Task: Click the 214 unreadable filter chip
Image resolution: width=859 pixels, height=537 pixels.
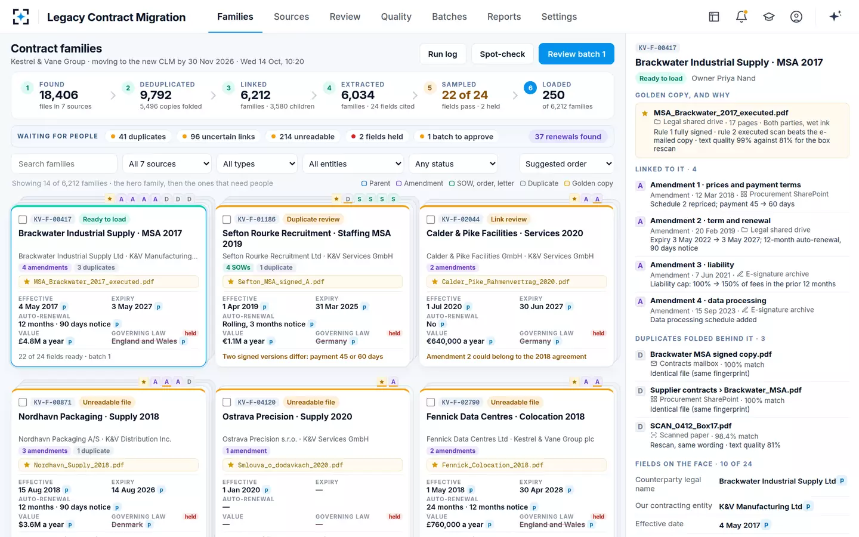Action: click(302, 137)
